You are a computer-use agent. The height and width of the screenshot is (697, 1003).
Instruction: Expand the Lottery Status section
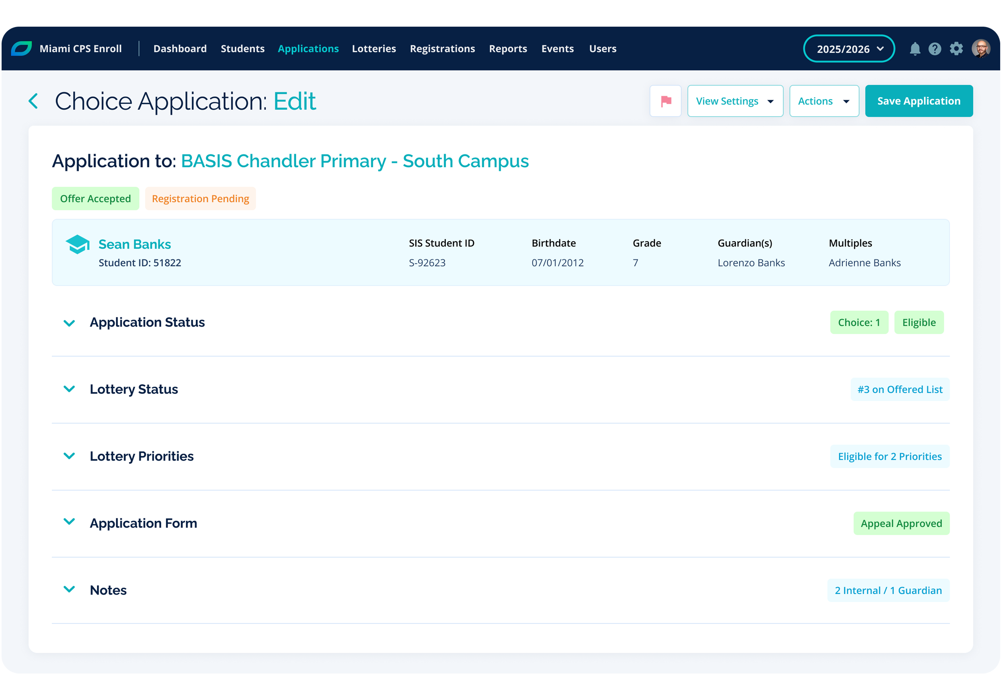pyautogui.click(x=70, y=389)
